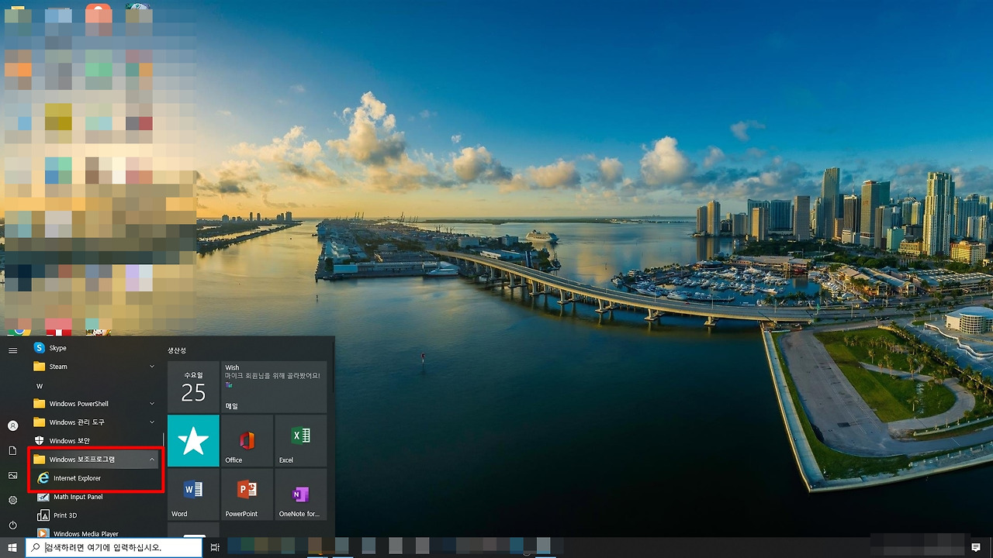Open Windows 보안 shield entry

click(x=95, y=441)
